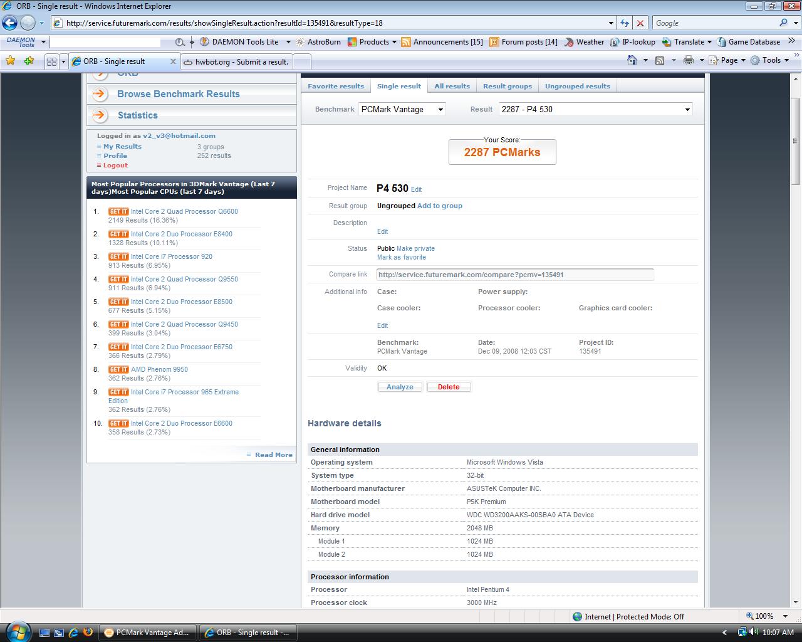The height and width of the screenshot is (642, 802).
Task: Click the Google search magnifier icon
Action: click(x=783, y=23)
